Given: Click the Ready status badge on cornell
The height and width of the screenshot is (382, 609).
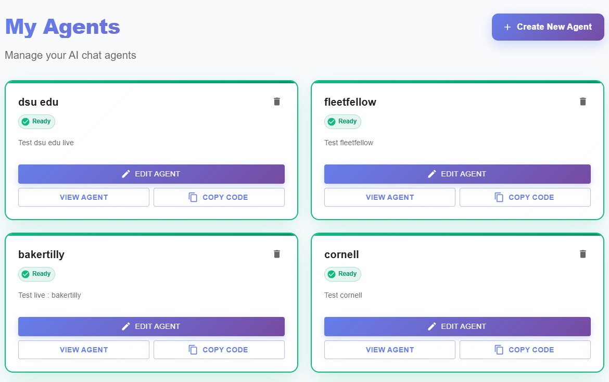Looking at the screenshot, I should tap(342, 274).
